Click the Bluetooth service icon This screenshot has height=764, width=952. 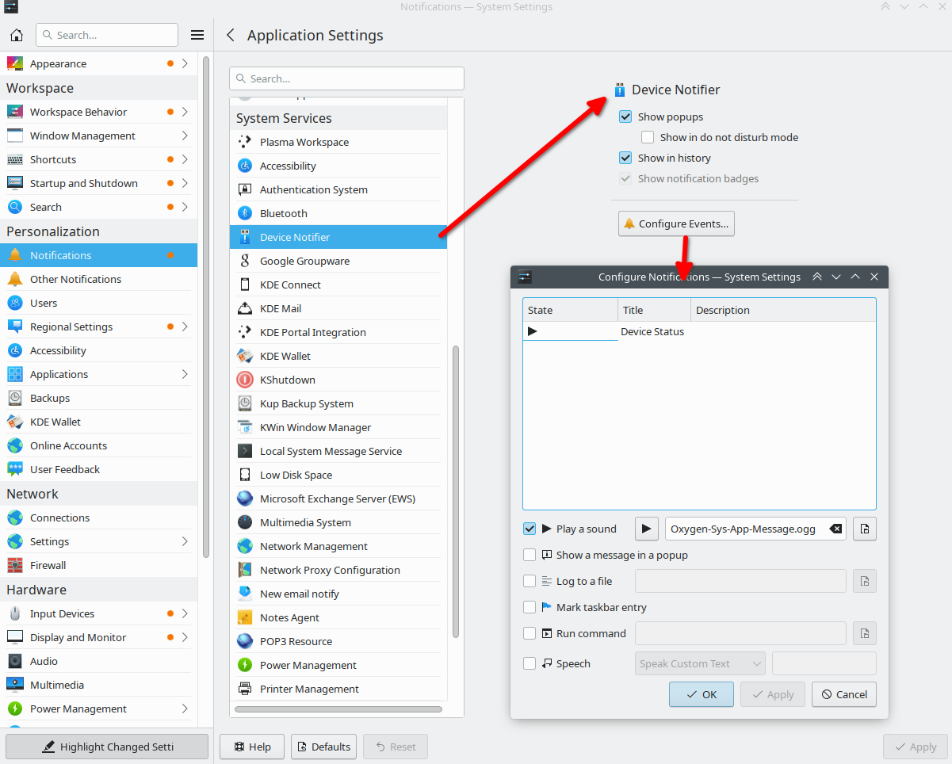coord(245,213)
